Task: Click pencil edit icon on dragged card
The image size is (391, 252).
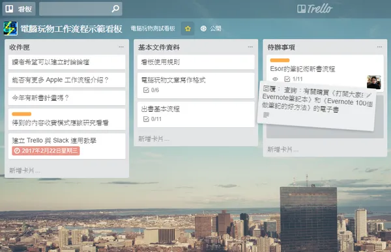Action: [x=369, y=95]
